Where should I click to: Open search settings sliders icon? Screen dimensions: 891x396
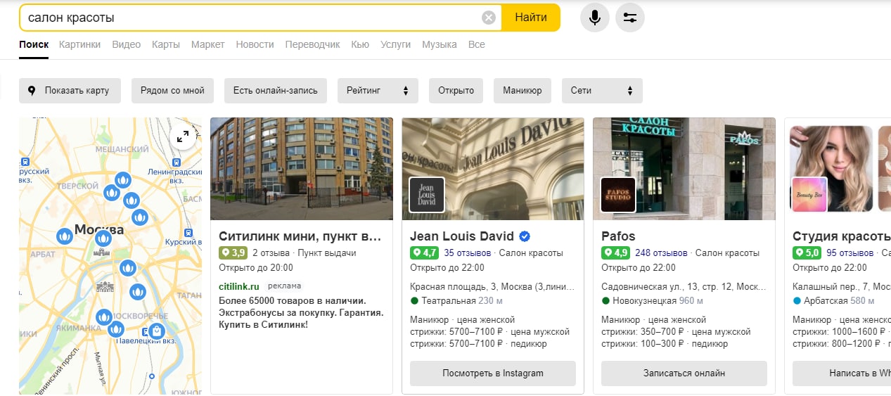pos(630,18)
